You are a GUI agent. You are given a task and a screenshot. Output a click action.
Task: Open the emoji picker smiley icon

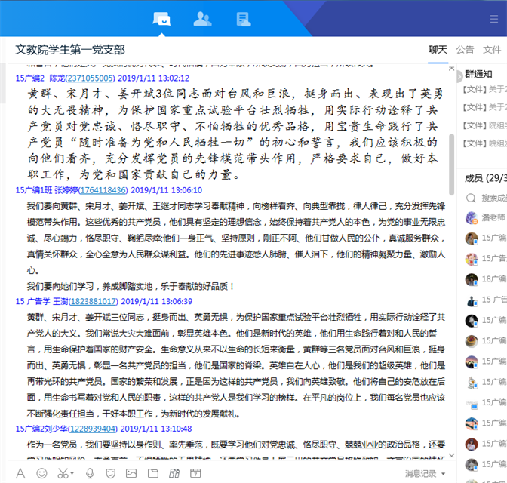pyautogui.click(x=41, y=473)
